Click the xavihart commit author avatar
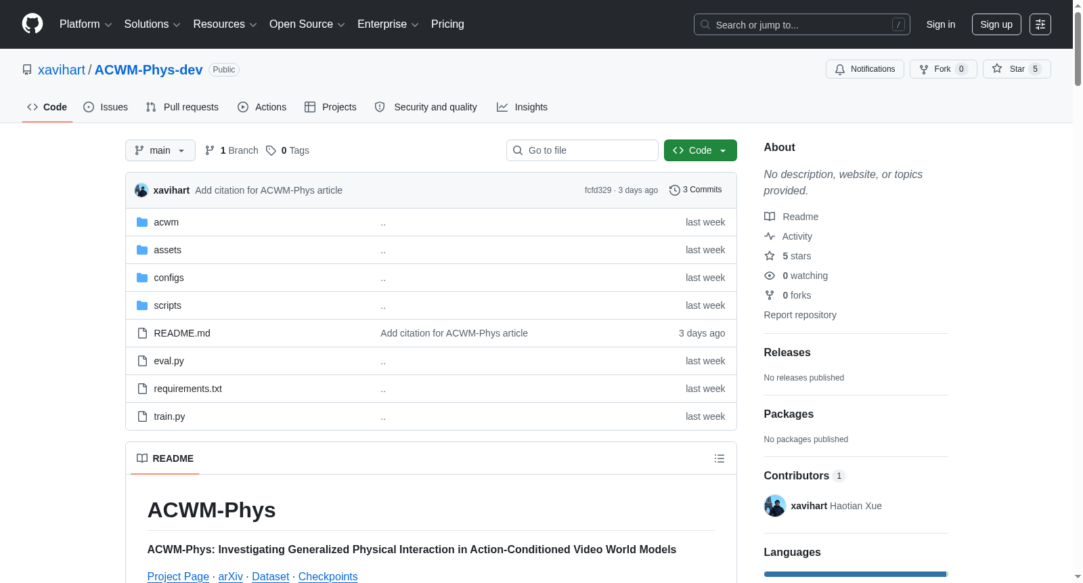The width and height of the screenshot is (1083, 583). tap(141, 190)
